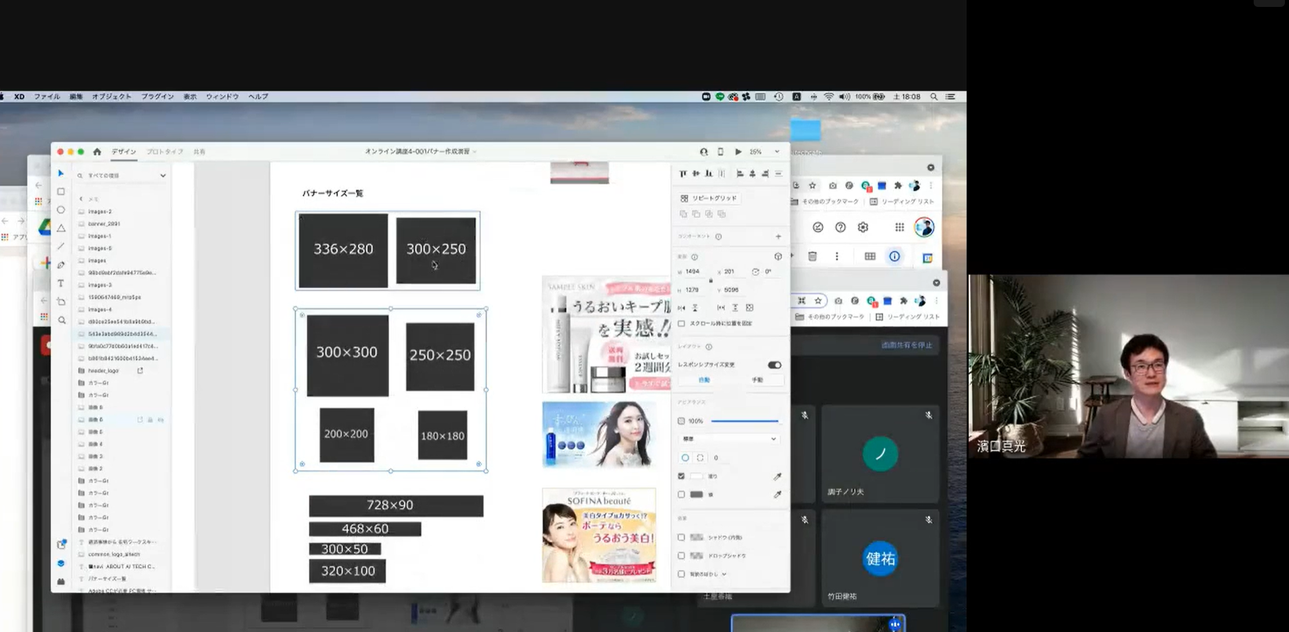Viewport: 1289px width, 632px height.
Task: Pick the Zoom magnifier tool in XD
Action: pos(61,320)
